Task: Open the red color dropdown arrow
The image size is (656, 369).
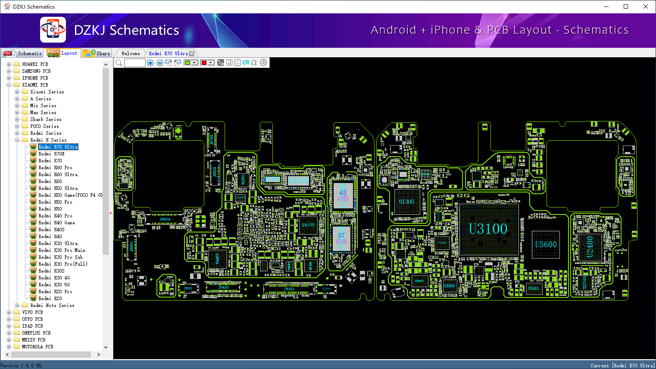Action: [x=211, y=63]
